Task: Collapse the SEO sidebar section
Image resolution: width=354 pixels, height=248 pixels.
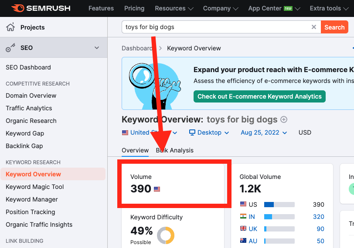Action: 97,48
